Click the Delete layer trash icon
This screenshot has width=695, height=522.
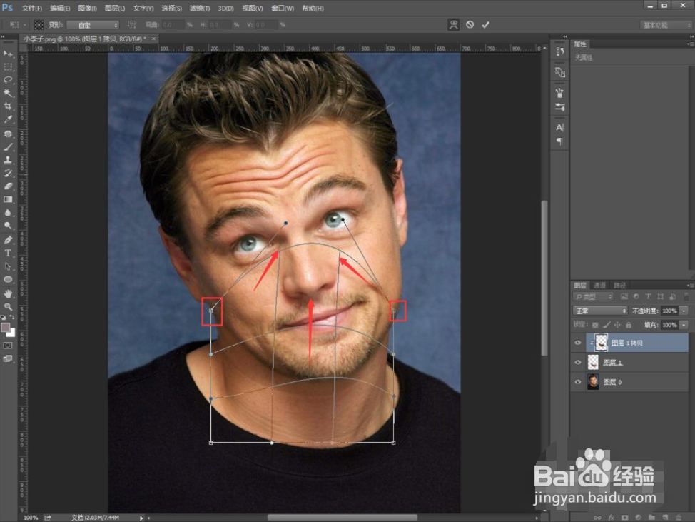679,518
